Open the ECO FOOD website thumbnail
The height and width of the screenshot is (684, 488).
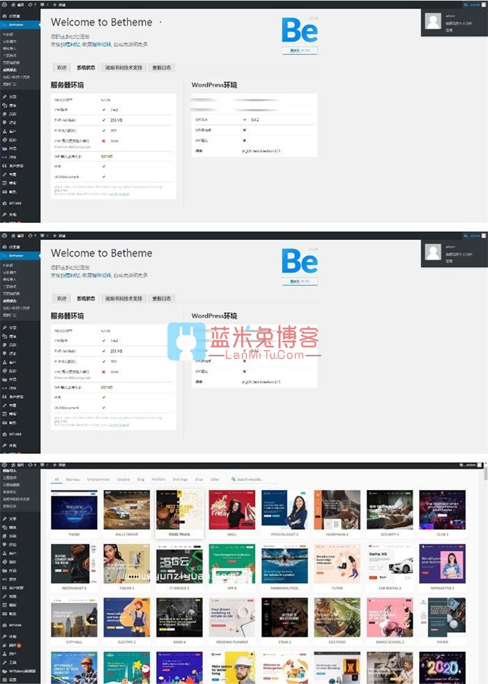[337, 618]
